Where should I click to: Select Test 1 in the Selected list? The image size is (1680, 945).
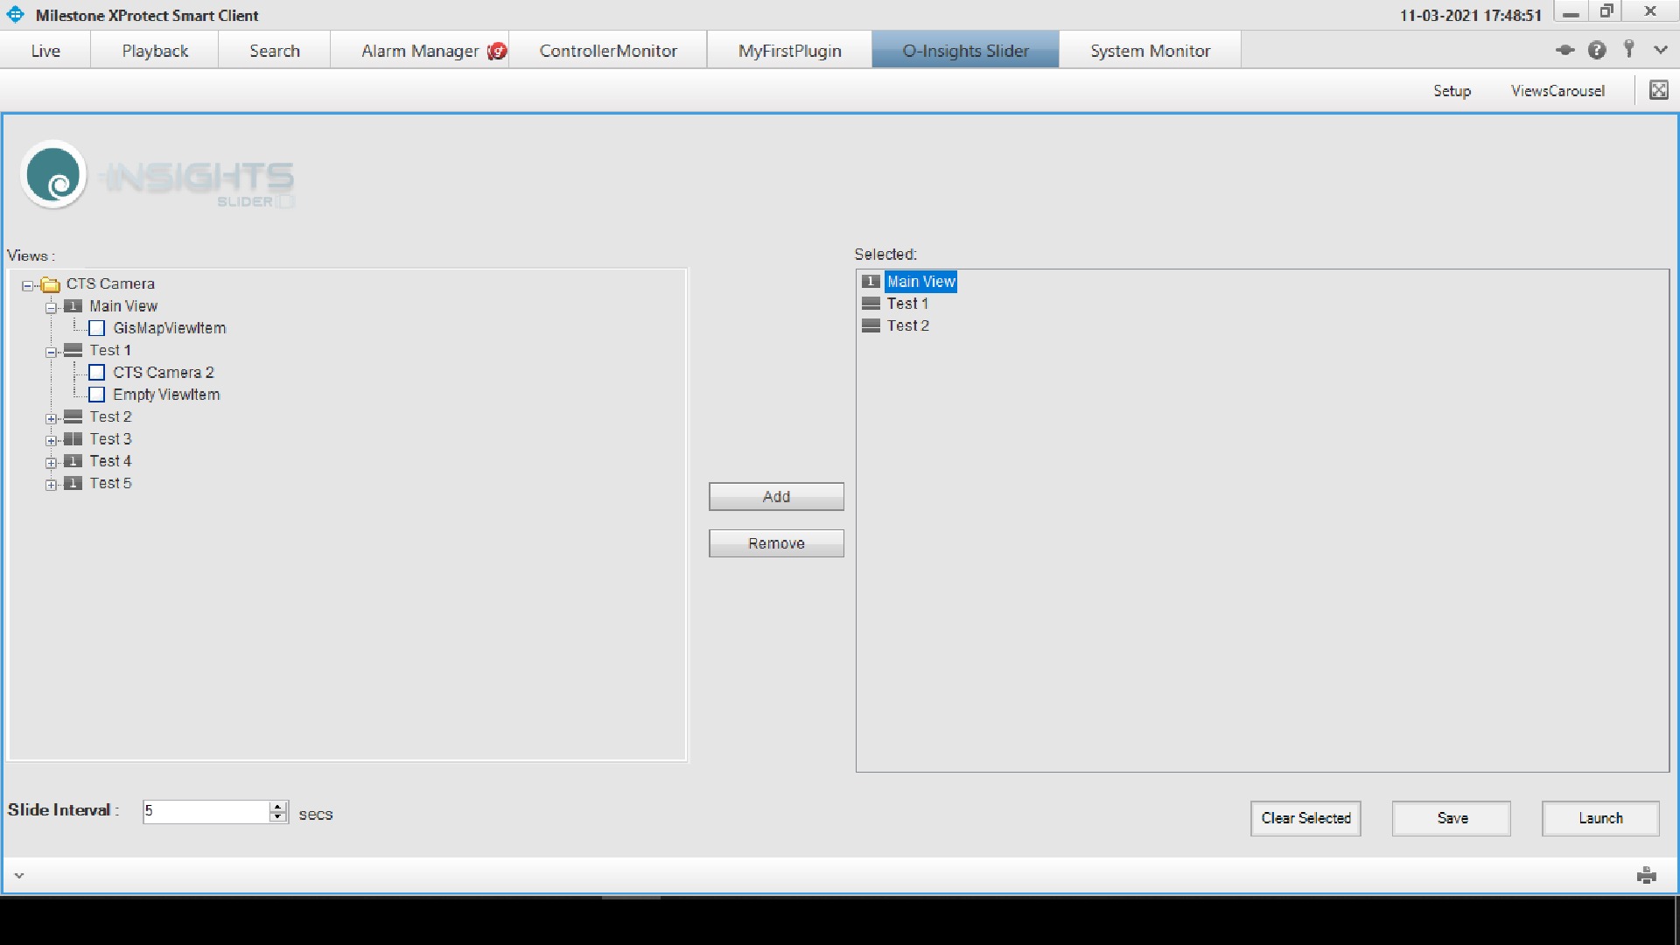pos(907,304)
